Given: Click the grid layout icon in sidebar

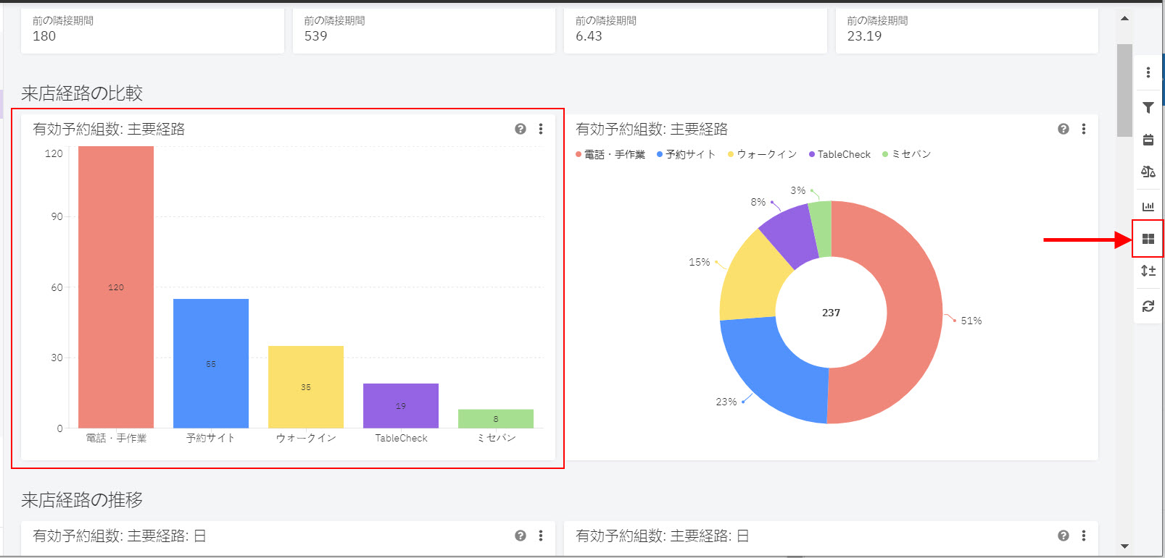Looking at the screenshot, I should 1148,239.
